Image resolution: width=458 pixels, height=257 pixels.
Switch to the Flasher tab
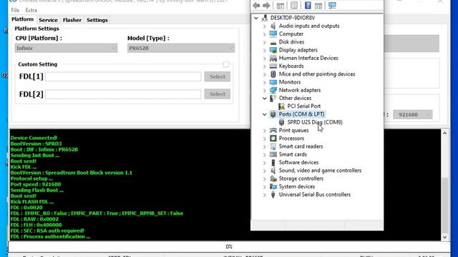tap(72, 20)
